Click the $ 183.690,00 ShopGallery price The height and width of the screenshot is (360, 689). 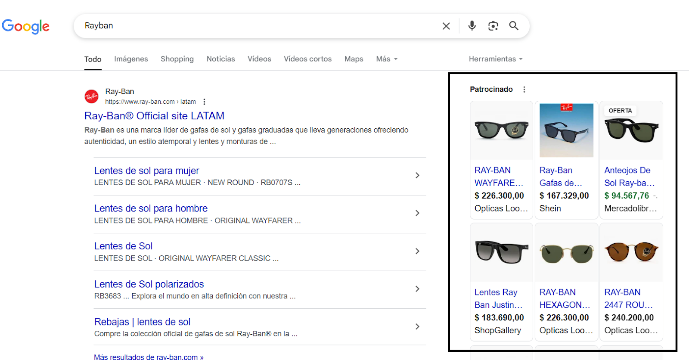tap(499, 318)
